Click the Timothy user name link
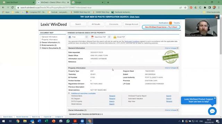 (177, 23)
